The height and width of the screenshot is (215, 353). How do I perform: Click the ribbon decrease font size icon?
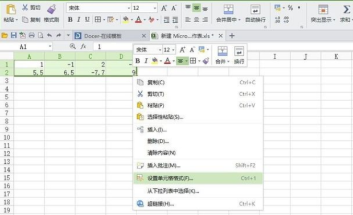coord(174,8)
